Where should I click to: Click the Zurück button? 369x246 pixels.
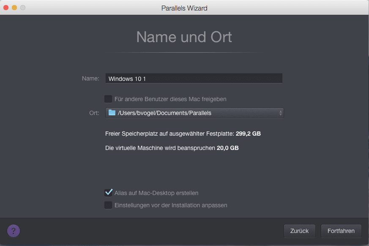point(299,231)
